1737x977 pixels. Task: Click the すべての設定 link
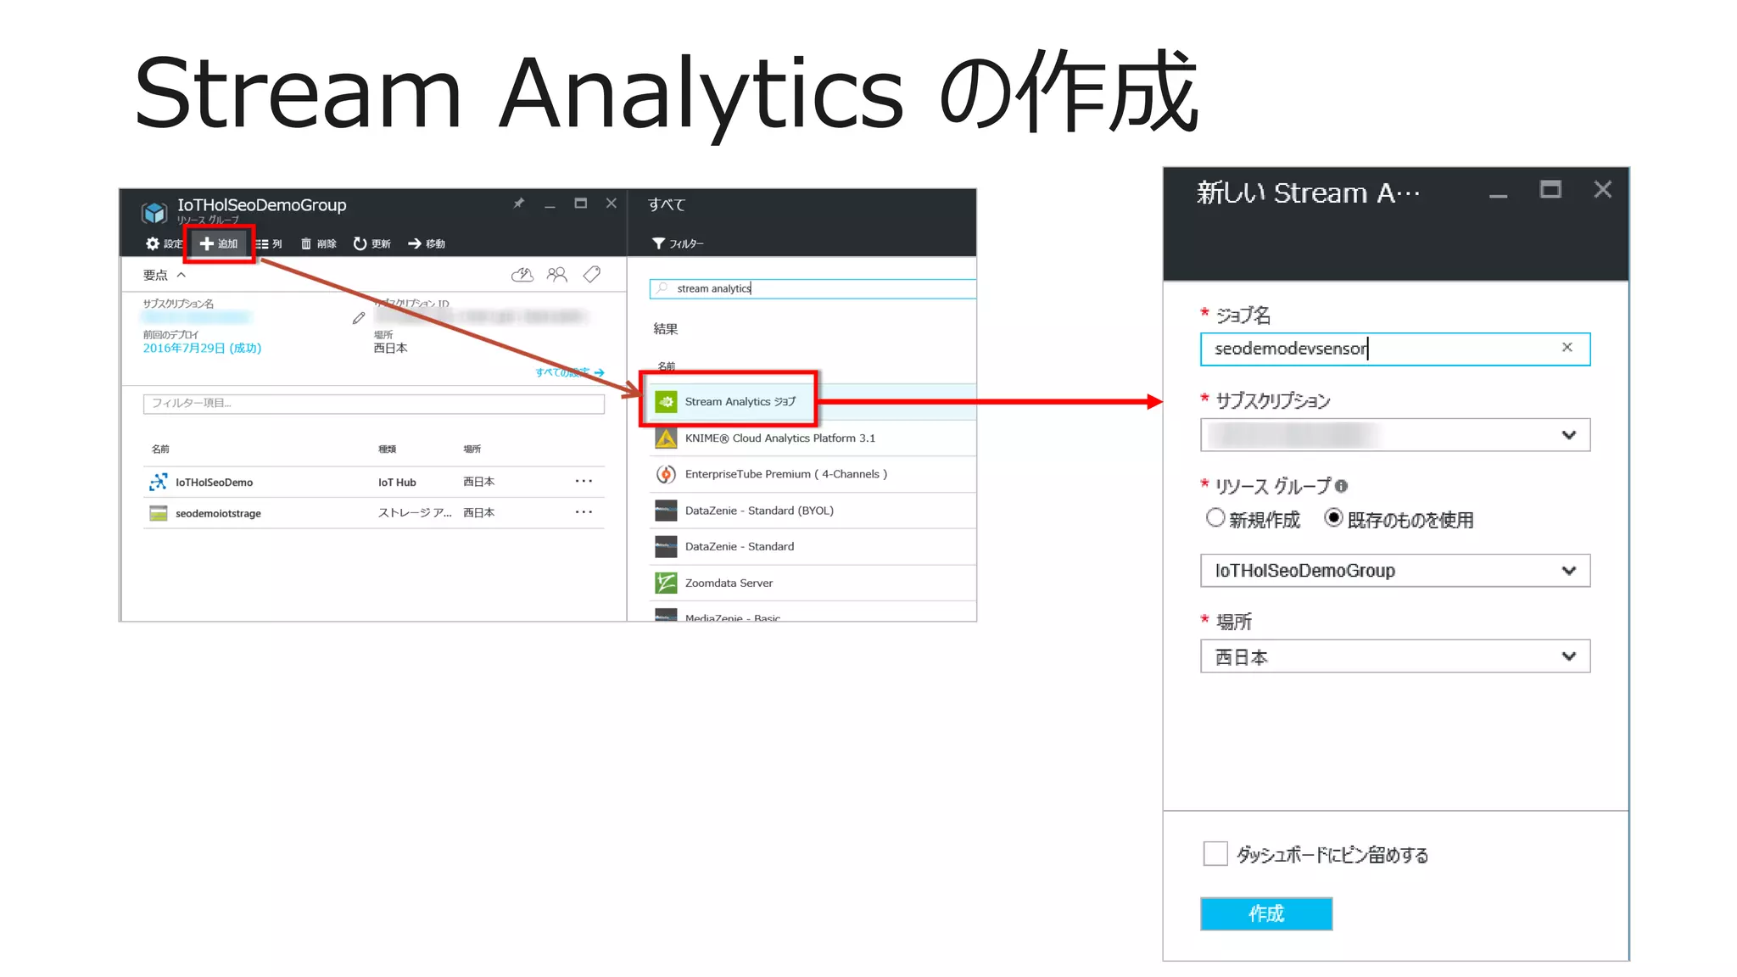point(570,372)
